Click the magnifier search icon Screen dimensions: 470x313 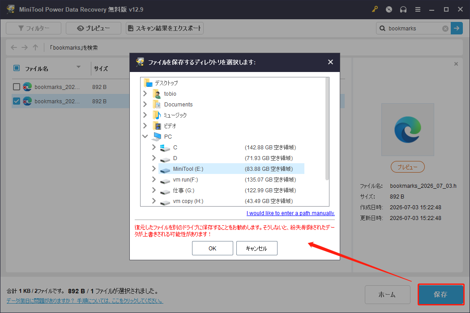(382, 29)
